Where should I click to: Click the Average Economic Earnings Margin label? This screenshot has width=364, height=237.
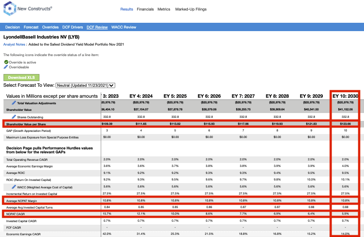click(29, 166)
